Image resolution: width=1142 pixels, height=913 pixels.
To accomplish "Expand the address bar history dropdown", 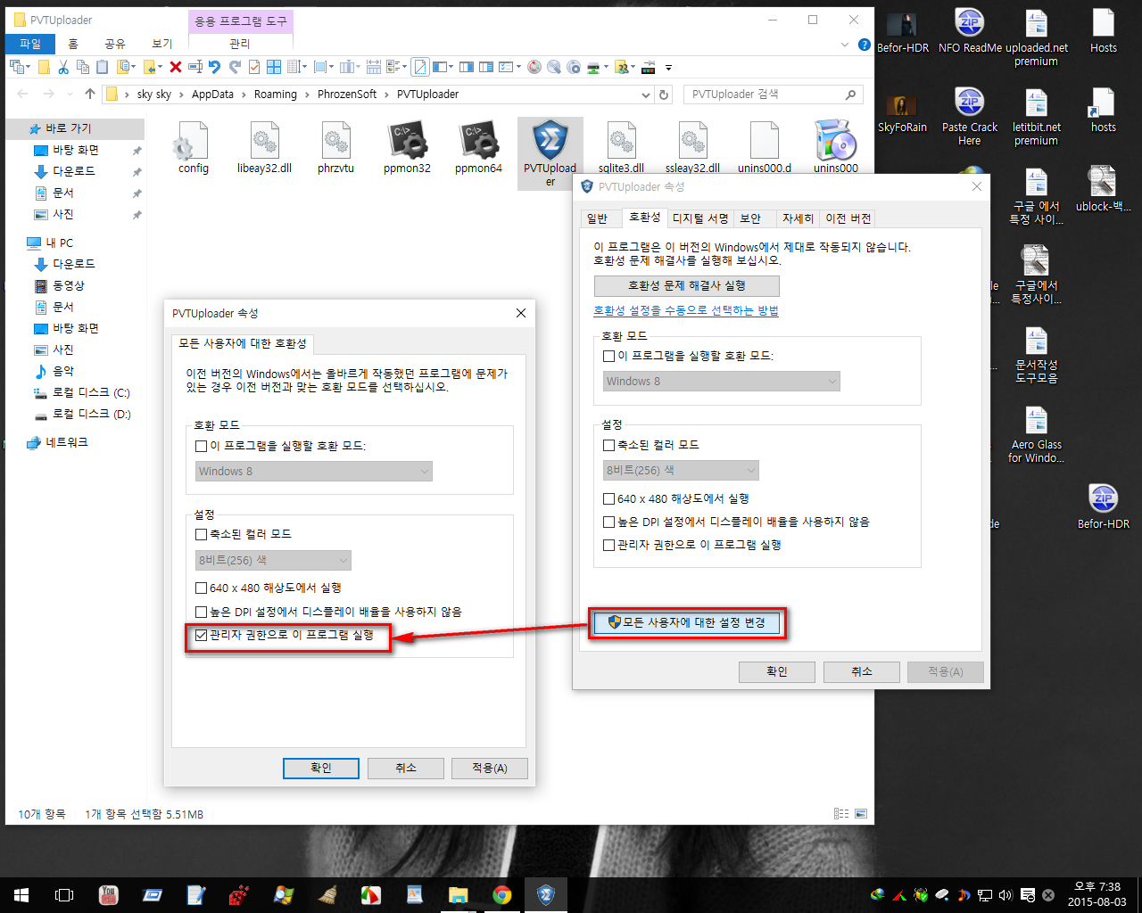I will 646,95.
